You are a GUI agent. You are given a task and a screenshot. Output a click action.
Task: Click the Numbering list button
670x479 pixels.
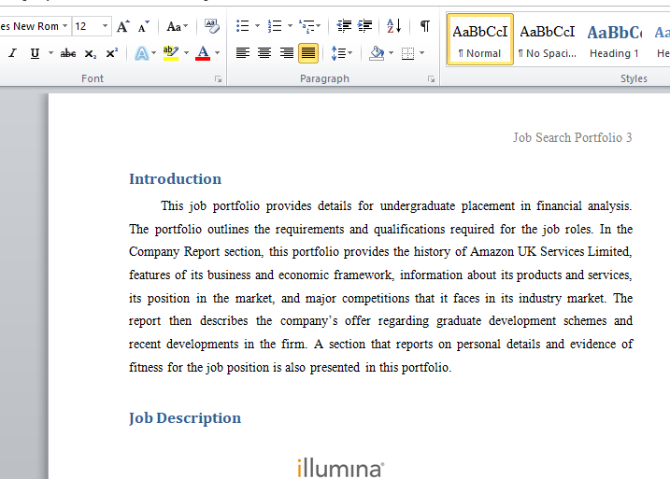275,26
